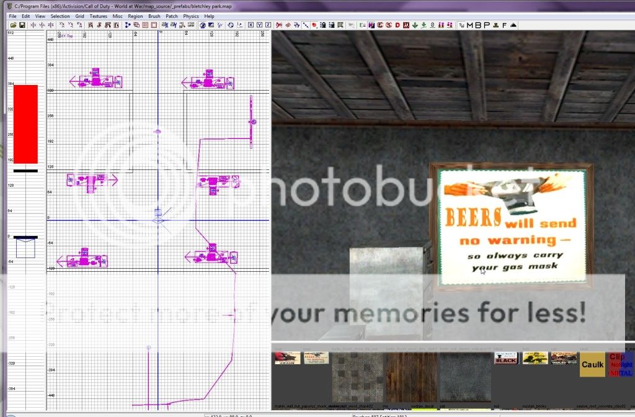Select the Caulk texture swatch
The width and height of the screenshot is (635, 417).
coord(592,365)
